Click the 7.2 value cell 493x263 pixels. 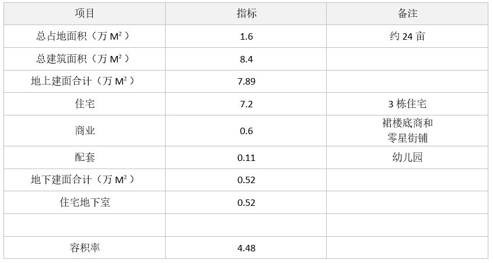coord(246,104)
